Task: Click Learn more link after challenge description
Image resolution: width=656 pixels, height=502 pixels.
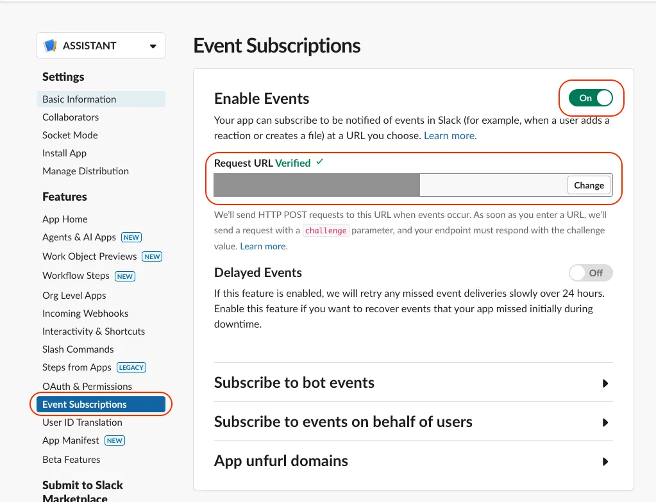Action: pyautogui.click(x=264, y=246)
